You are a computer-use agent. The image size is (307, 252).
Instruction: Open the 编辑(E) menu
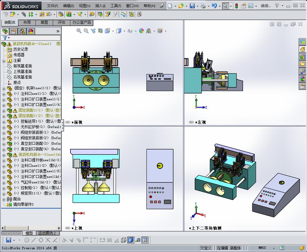69,6
